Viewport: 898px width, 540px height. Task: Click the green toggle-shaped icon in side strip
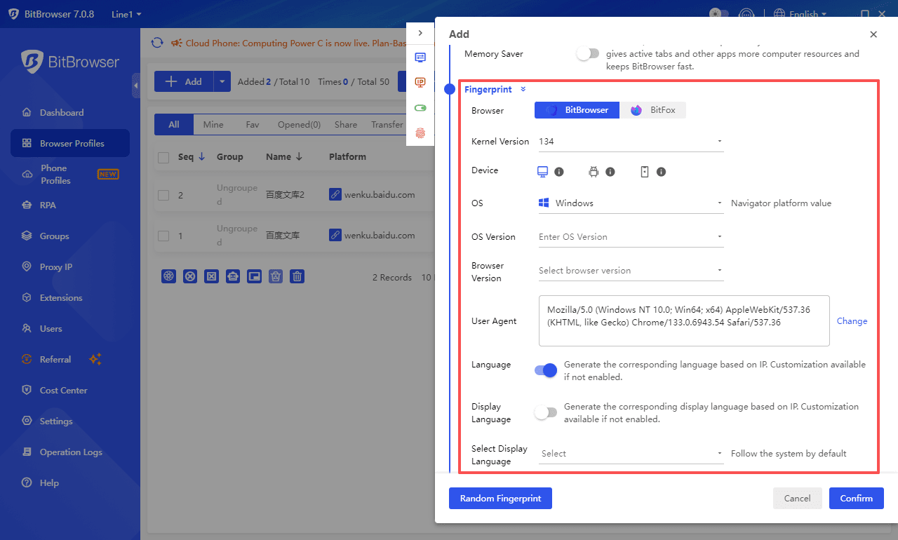click(x=420, y=108)
